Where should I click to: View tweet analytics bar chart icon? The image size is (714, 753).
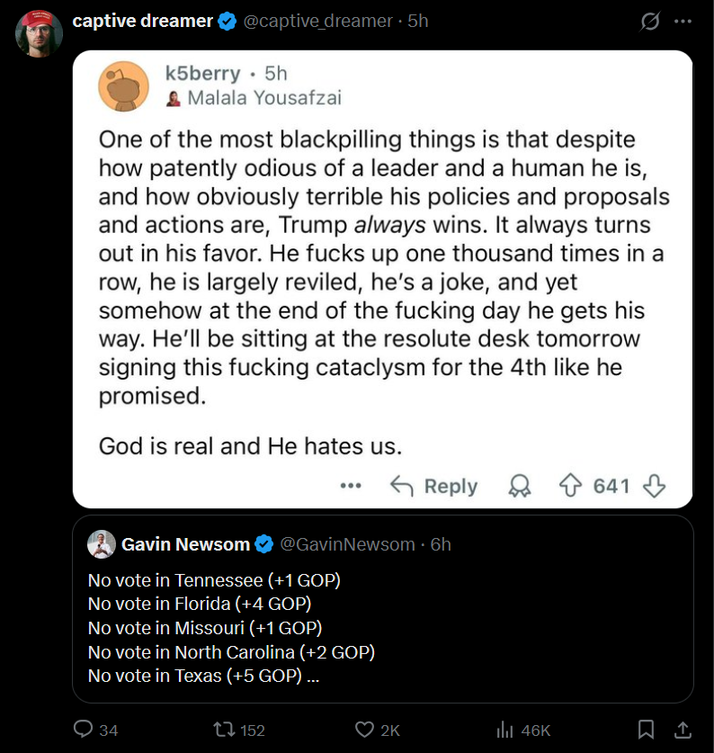pyautogui.click(x=504, y=730)
